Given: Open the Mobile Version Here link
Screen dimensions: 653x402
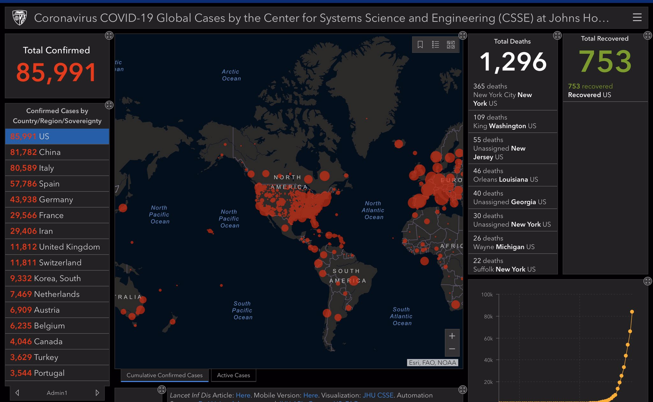Looking at the screenshot, I should (311, 395).
